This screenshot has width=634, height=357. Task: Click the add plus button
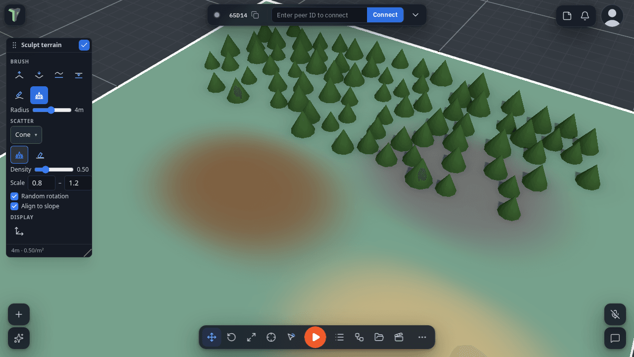(19, 314)
